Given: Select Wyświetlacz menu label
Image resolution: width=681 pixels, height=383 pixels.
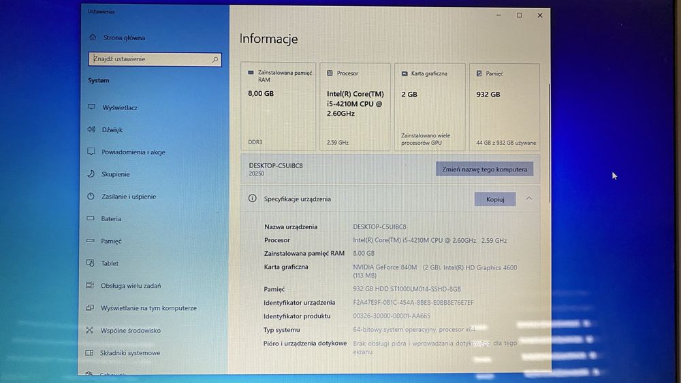Looking at the screenshot, I should tap(120, 107).
